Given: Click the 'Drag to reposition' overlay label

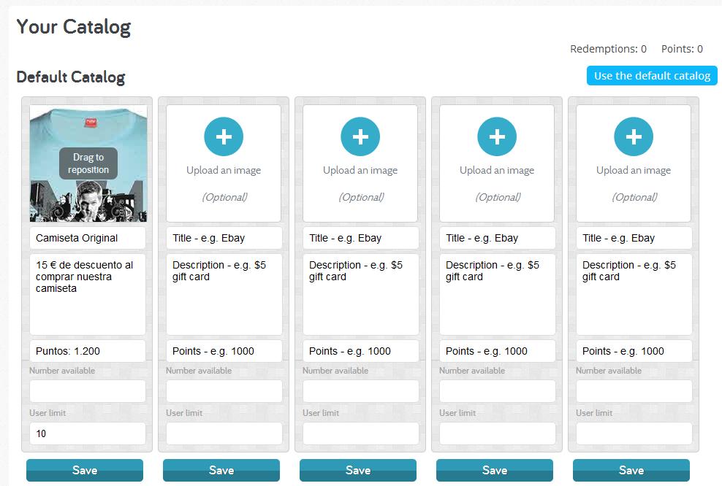Looking at the screenshot, I should click(88, 163).
